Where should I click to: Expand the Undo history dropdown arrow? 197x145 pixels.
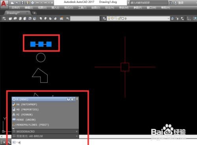tap(41, 3)
